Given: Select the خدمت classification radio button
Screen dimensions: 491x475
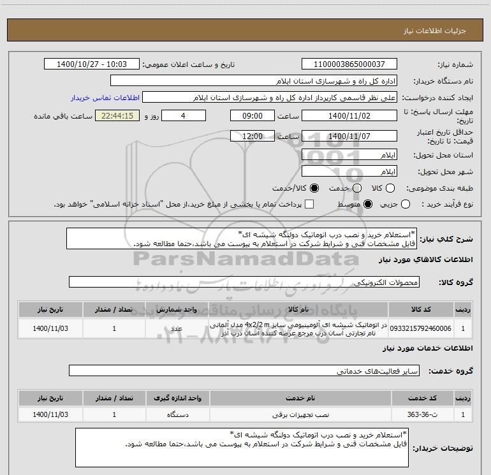Looking at the screenshot, I should (x=357, y=188).
